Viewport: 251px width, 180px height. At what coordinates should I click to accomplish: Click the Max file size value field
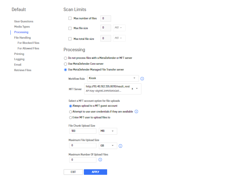[106, 28]
